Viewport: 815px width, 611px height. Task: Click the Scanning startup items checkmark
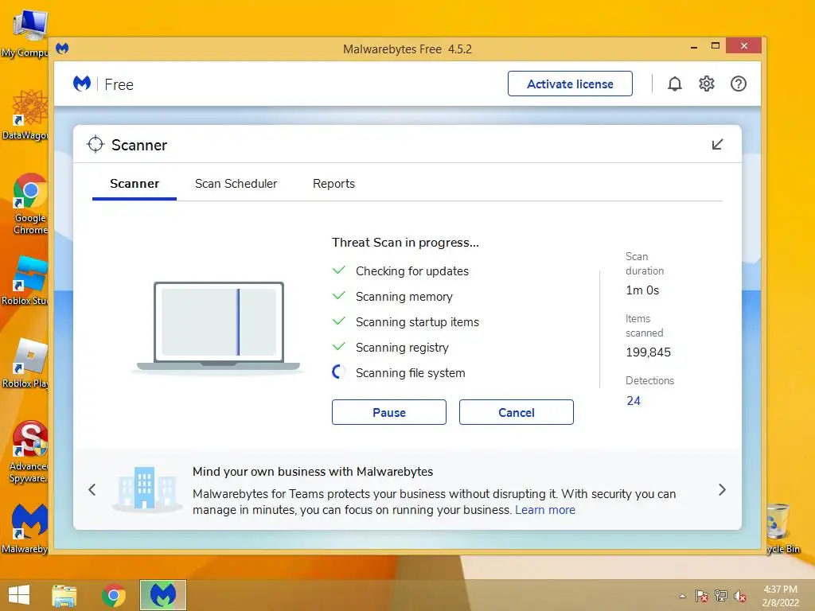coord(338,321)
